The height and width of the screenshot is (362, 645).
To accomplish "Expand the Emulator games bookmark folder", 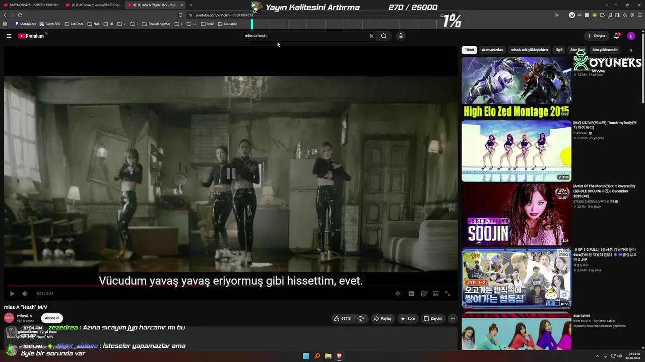I will tap(157, 24).
